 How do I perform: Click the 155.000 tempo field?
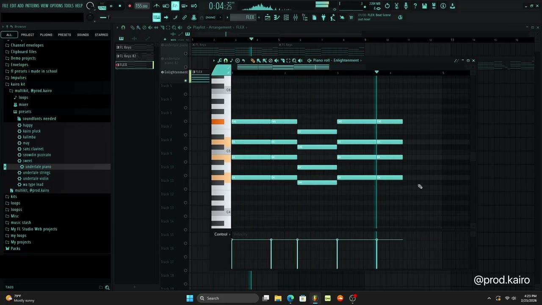[x=142, y=6]
